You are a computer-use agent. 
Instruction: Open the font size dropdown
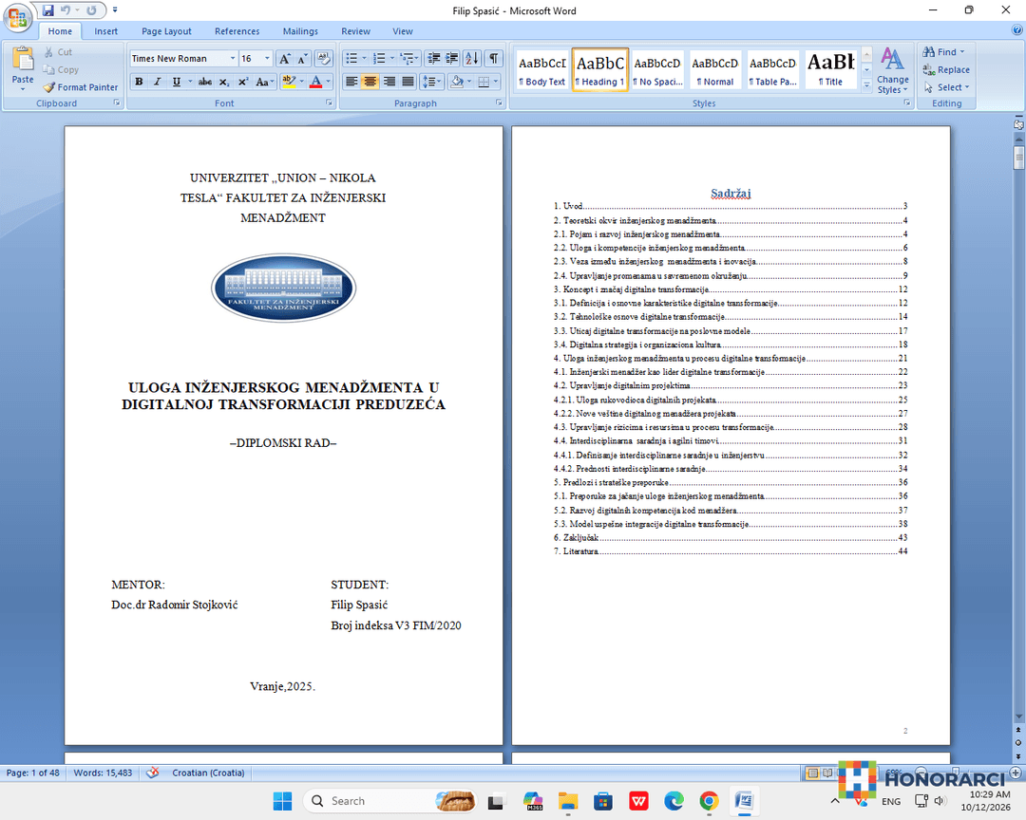(x=267, y=59)
